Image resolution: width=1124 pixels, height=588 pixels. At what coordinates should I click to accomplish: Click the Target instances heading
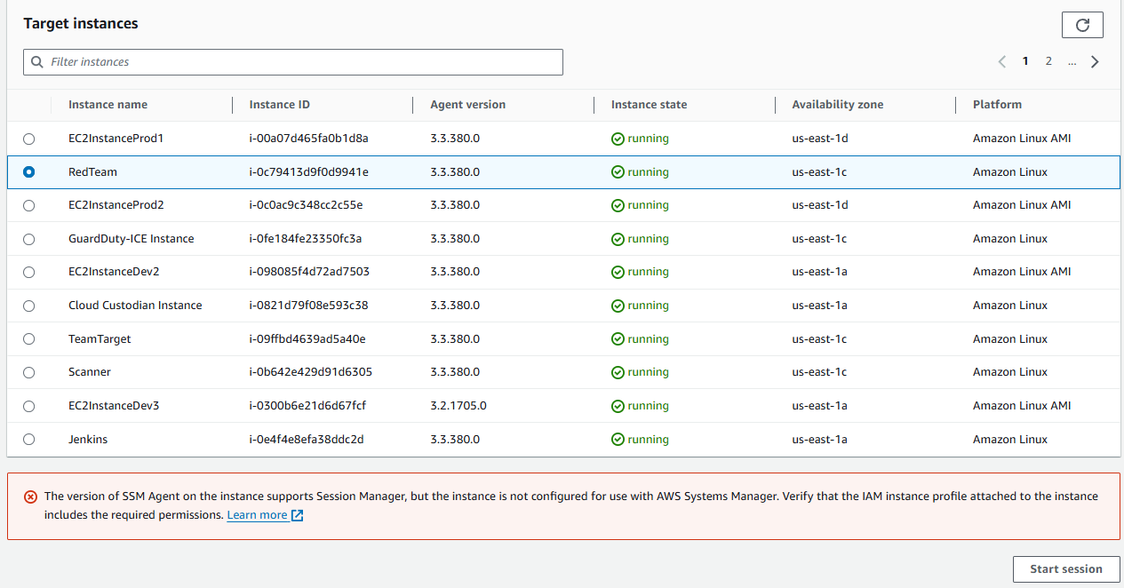[x=81, y=24]
